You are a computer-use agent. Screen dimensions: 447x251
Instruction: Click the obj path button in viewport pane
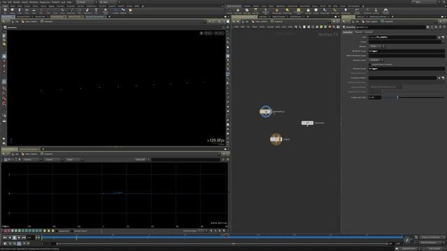15,22
